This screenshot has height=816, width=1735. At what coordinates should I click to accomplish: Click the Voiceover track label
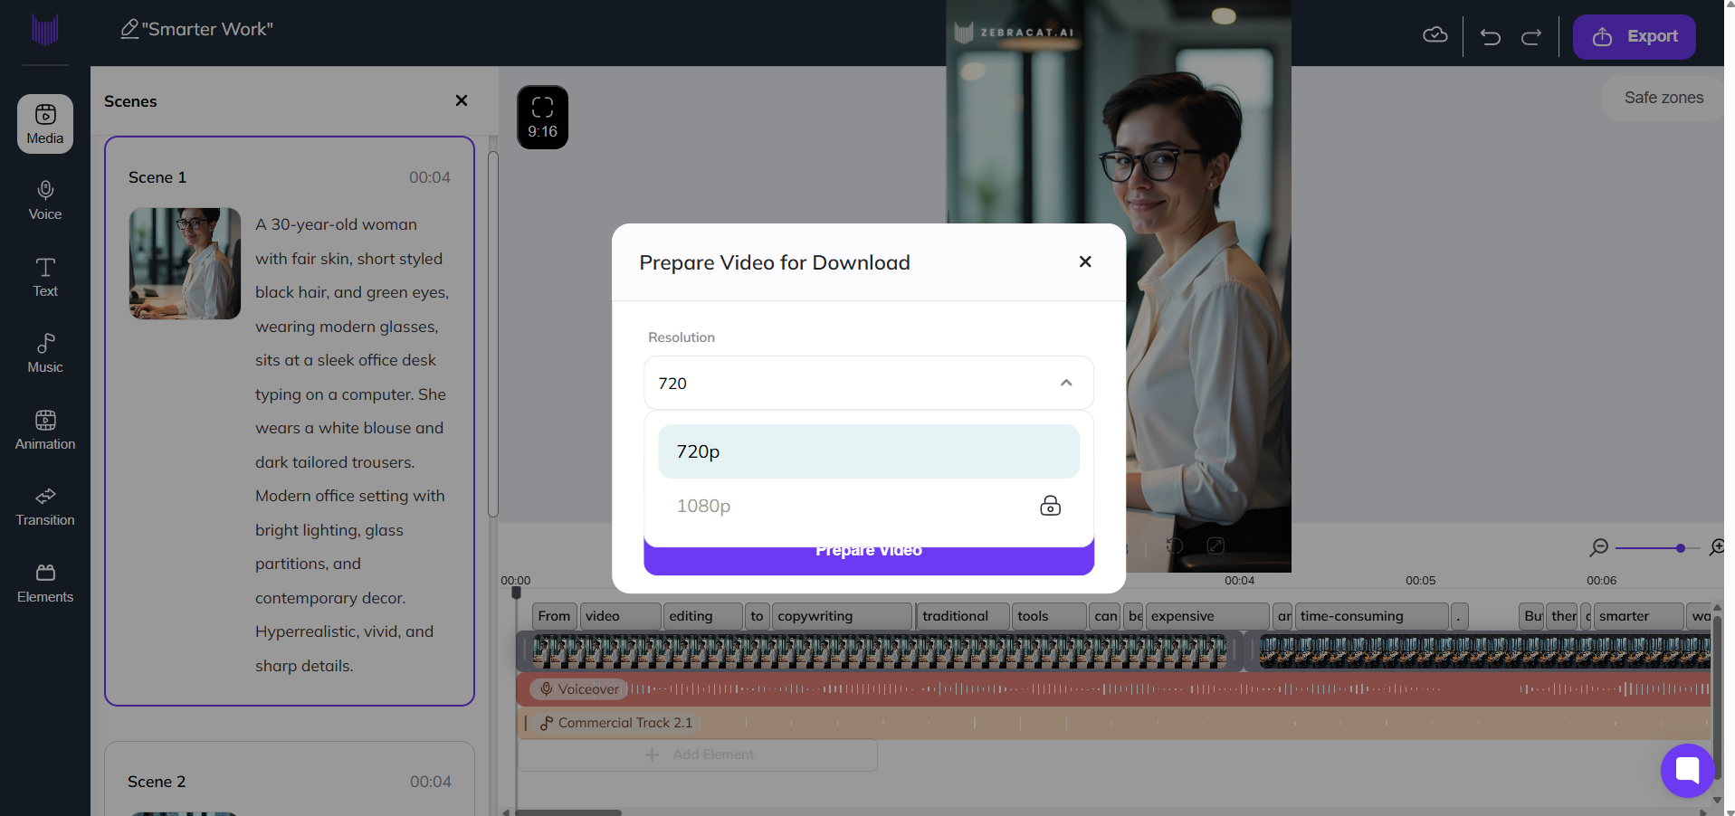point(579,689)
